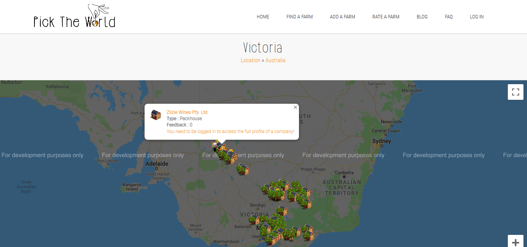Click the logged-in notice in the popup
527x247 pixels.
[230, 132]
